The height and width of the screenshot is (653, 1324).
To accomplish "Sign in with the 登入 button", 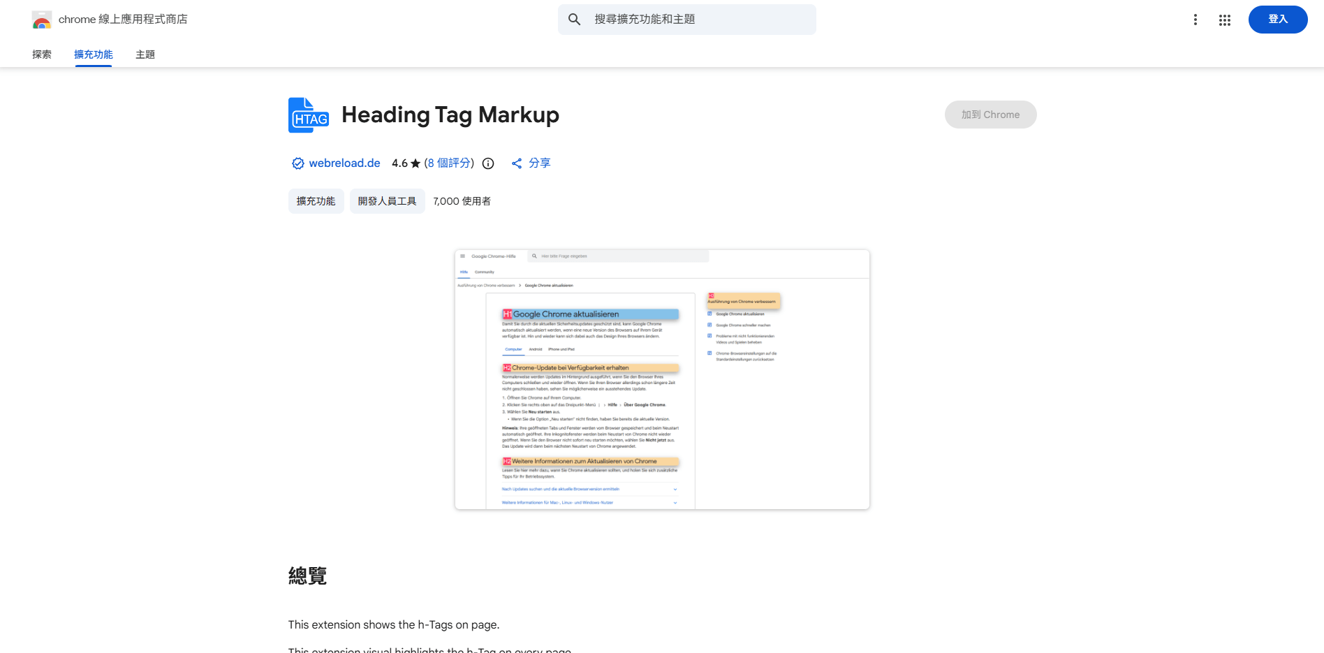I will [1278, 20].
